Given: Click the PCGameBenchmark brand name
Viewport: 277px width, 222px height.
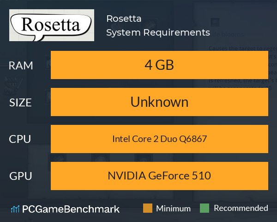Looking at the screenshot, I should coord(71,209).
